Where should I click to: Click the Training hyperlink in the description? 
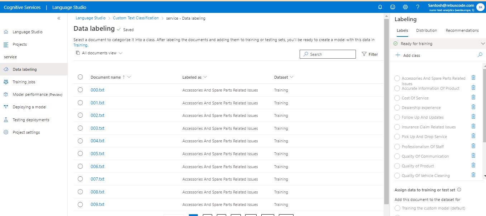click(80, 45)
